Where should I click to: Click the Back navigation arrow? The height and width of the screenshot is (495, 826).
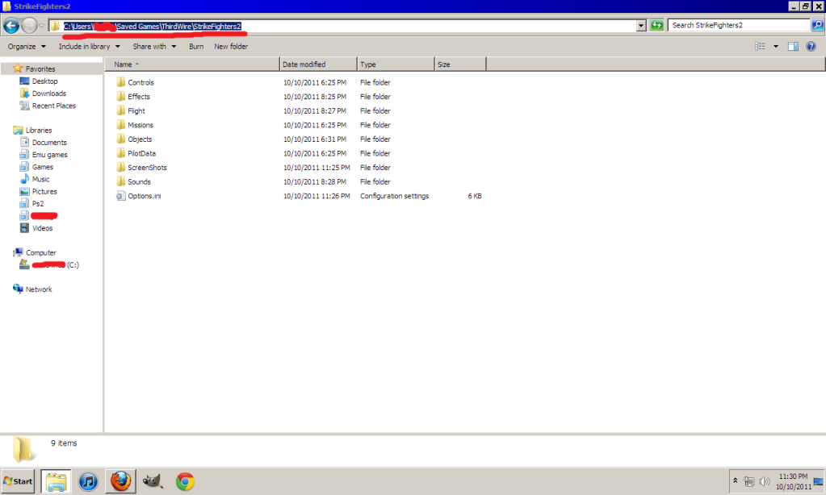(11, 25)
